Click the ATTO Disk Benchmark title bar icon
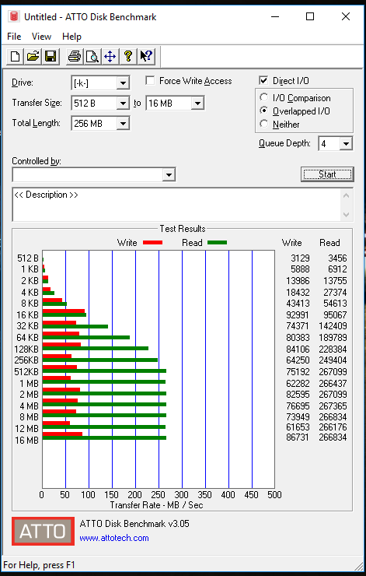 click(x=14, y=16)
